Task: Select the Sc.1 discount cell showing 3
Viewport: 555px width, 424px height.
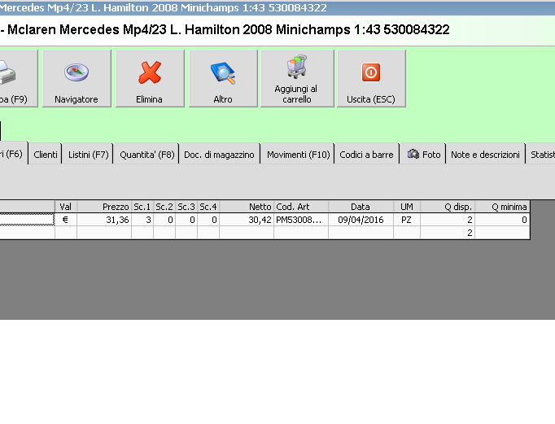Action: click(142, 220)
